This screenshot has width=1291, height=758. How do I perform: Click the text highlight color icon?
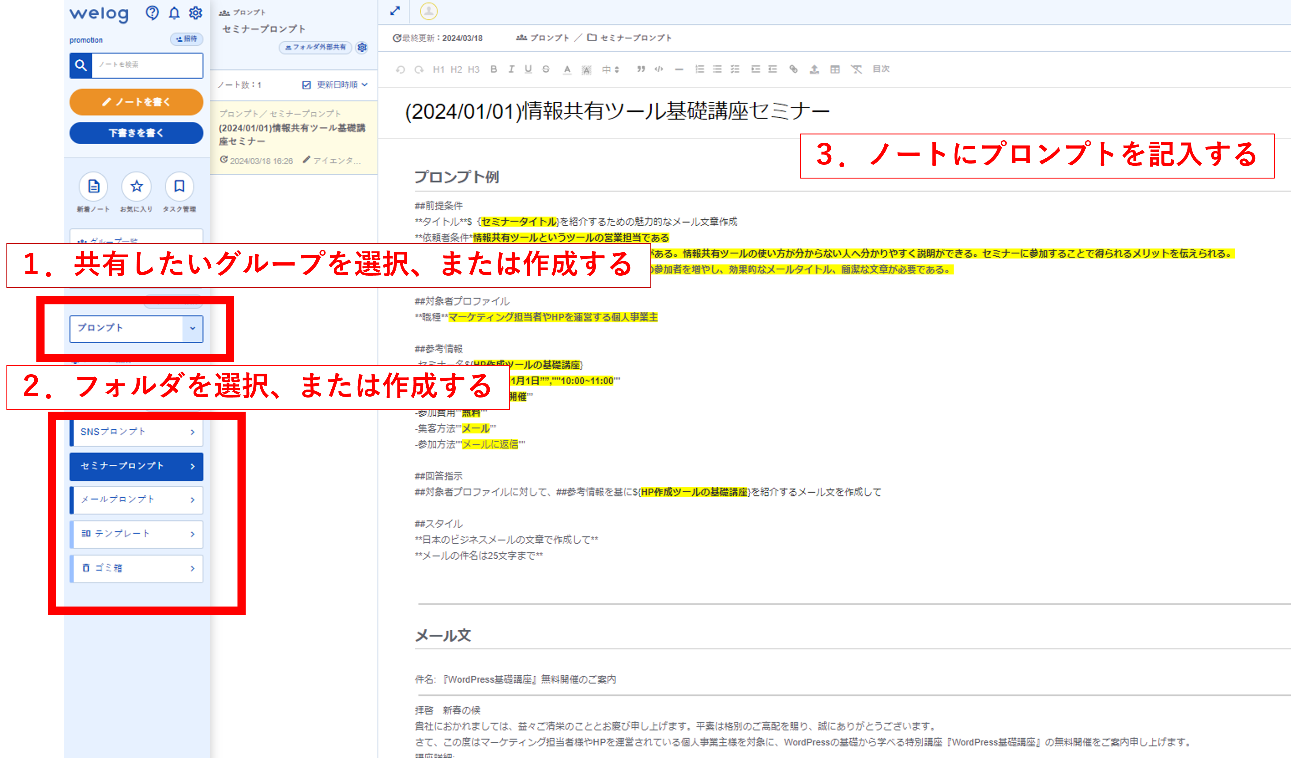click(586, 70)
